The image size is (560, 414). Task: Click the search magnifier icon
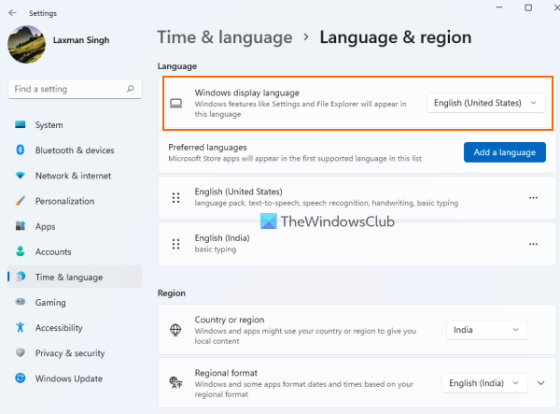(130, 89)
